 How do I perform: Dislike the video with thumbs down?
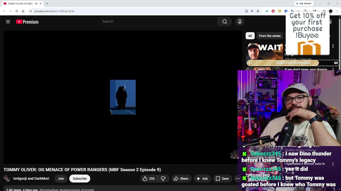(x=163, y=179)
